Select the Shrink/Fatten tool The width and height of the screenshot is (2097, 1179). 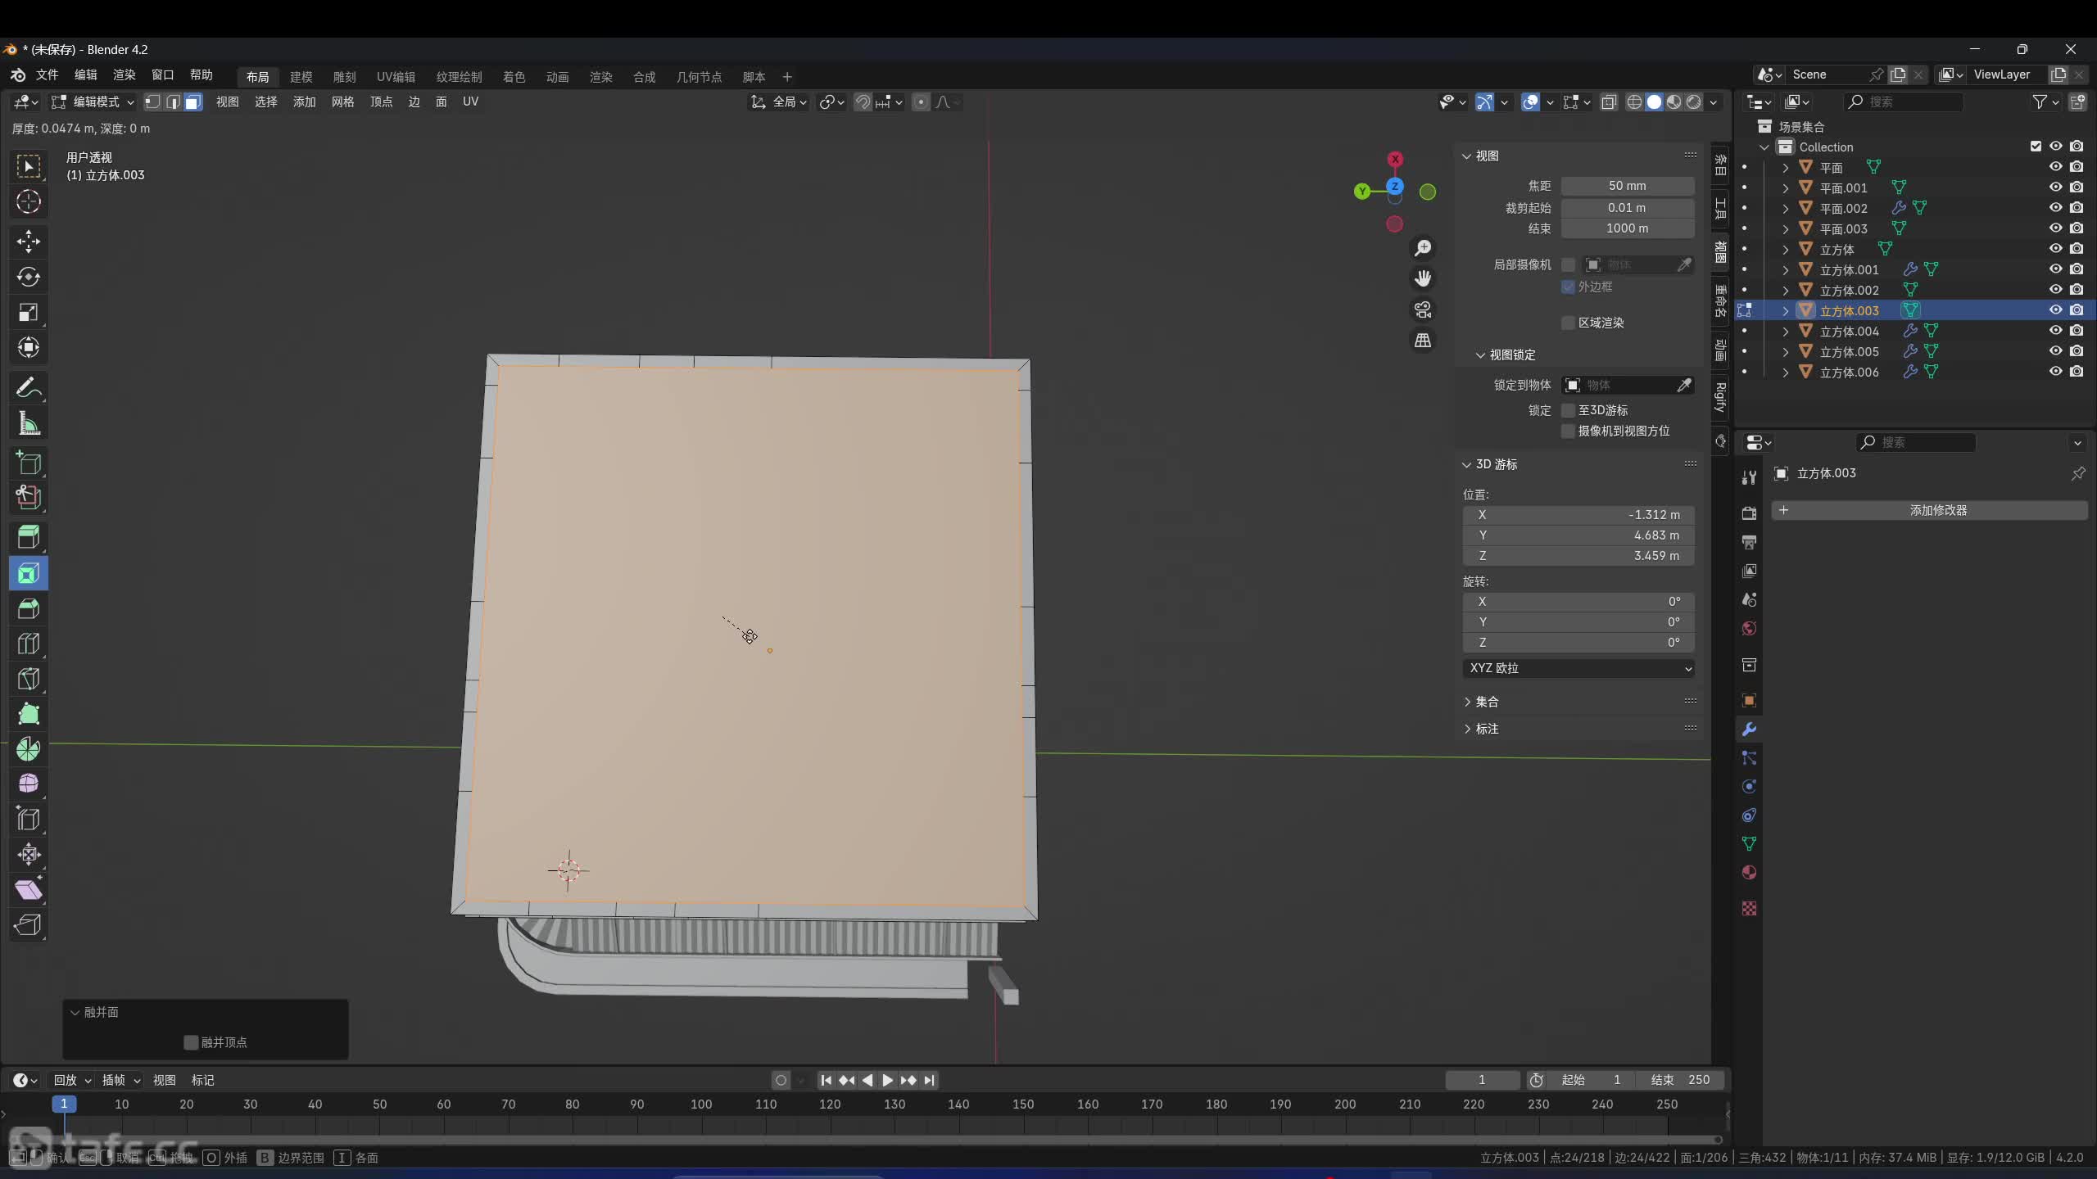click(x=29, y=854)
